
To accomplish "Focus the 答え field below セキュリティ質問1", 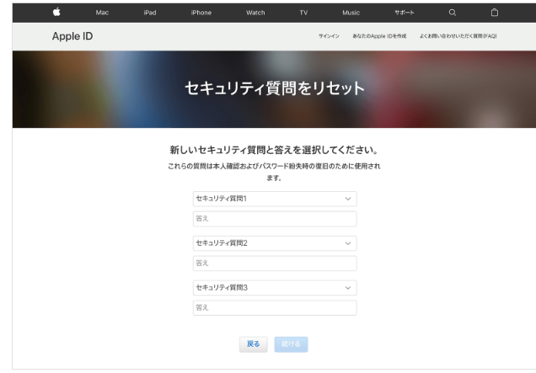I will [x=275, y=219].
